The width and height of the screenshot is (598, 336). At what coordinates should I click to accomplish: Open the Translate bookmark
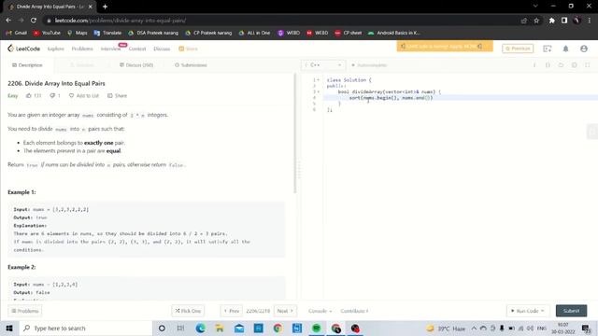click(107, 33)
